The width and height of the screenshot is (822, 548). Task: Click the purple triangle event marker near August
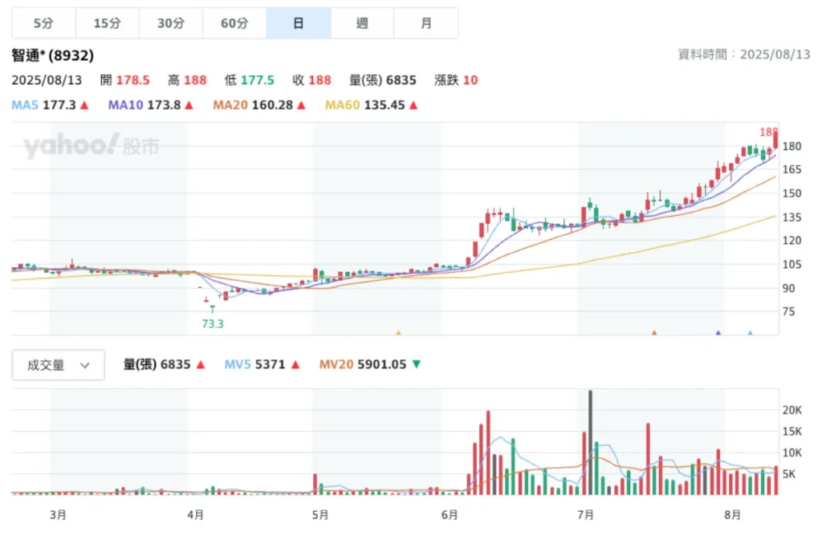718,333
